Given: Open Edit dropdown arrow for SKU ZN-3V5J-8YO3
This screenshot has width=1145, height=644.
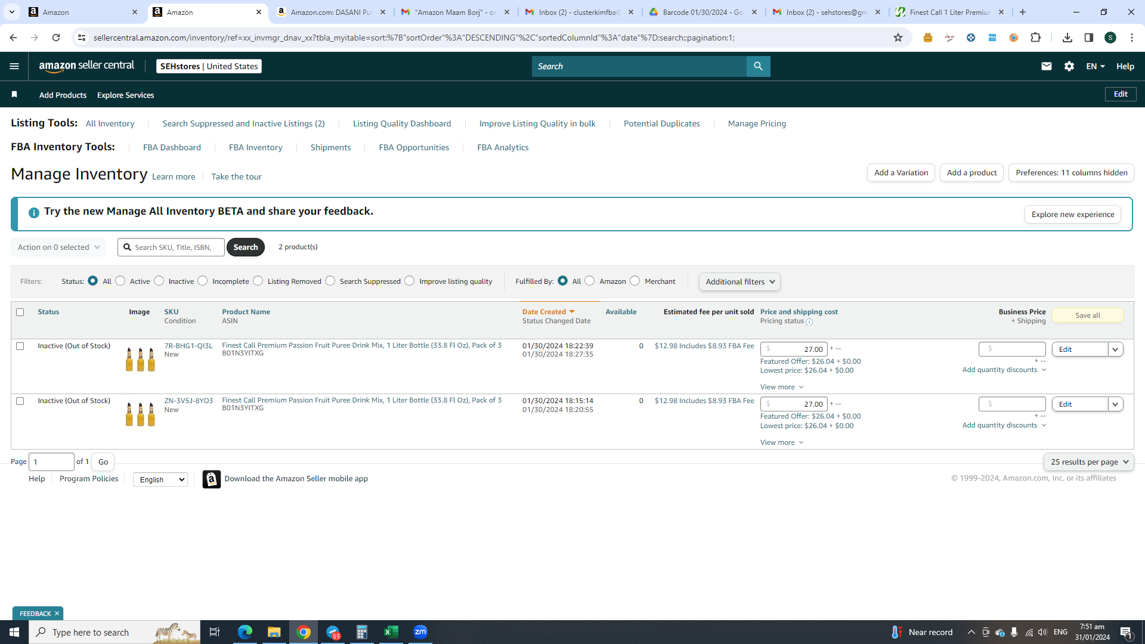Looking at the screenshot, I should tap(1115, 404).
